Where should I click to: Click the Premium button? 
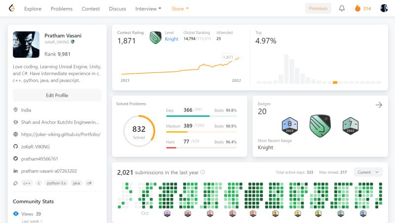(318, 8)
